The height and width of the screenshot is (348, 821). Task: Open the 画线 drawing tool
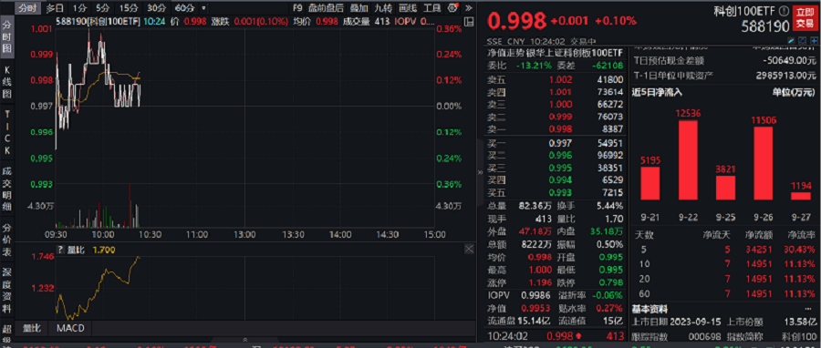(408, 8)
